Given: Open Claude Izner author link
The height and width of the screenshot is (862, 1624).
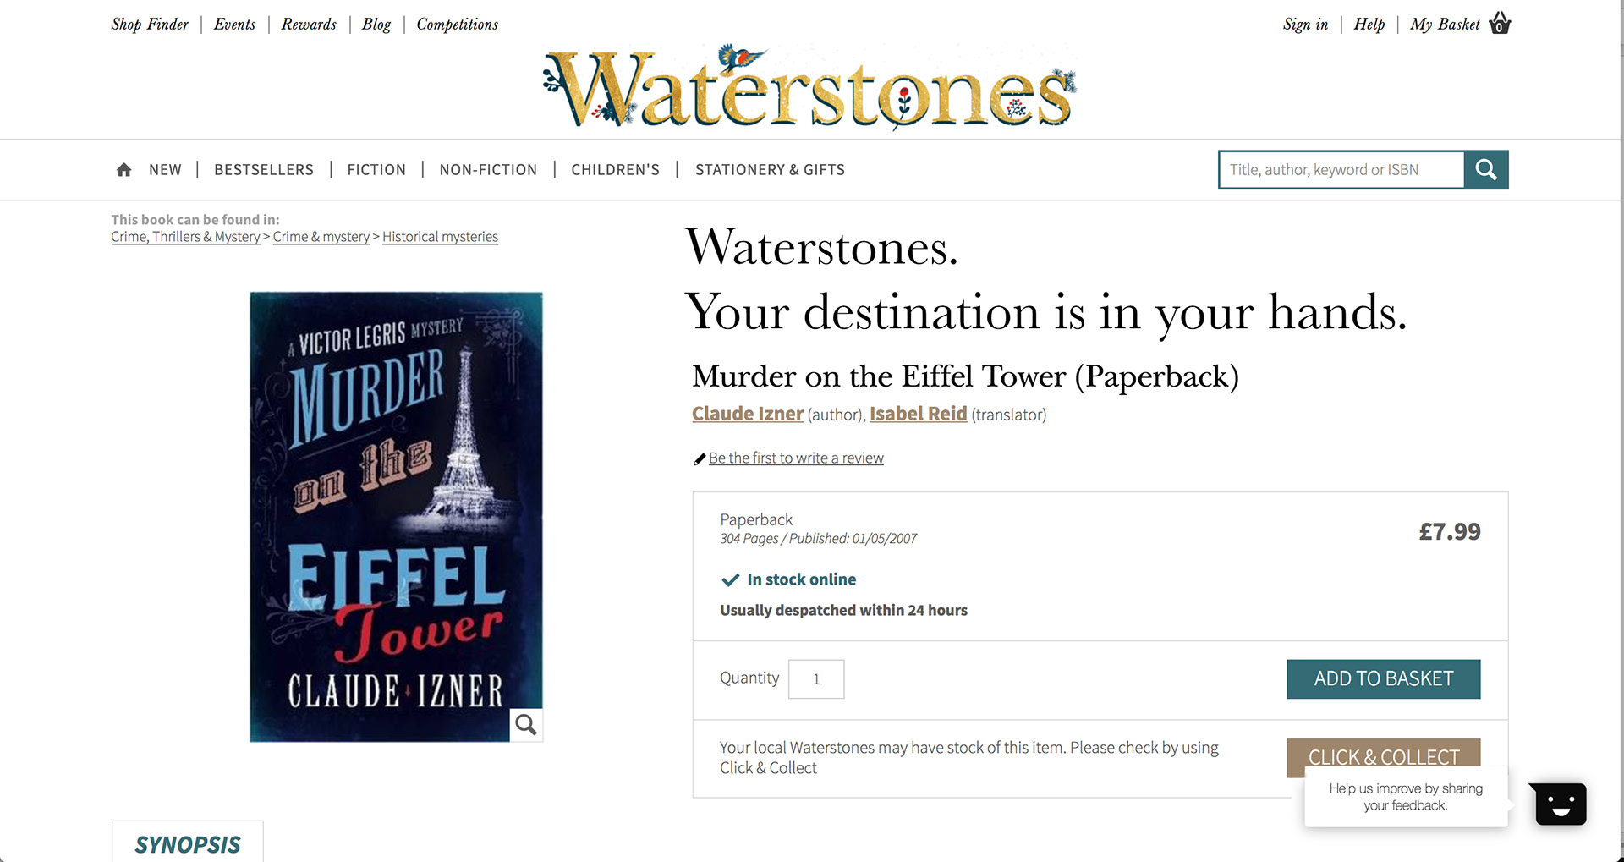Looking at the screenshot, I should [x=748, y=414].
